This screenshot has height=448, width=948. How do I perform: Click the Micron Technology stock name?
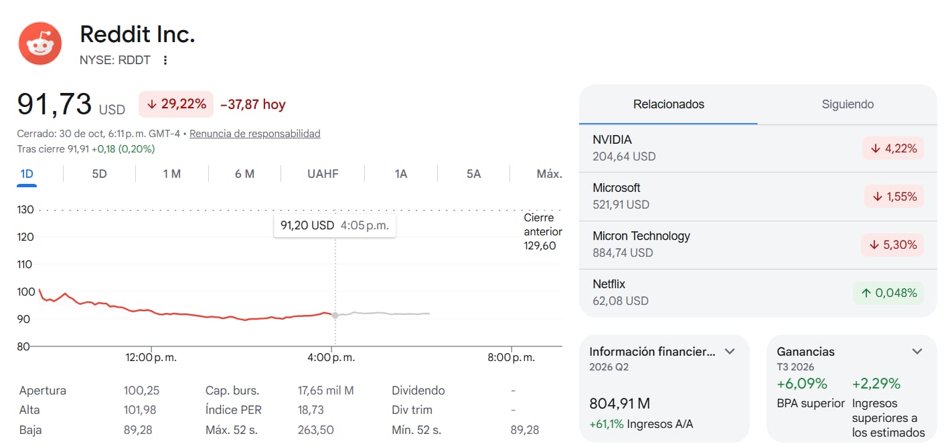(641, 236)
